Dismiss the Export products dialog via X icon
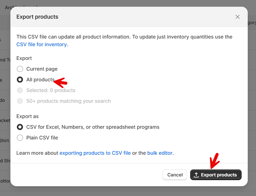256x196 pixels. pos(238,17)
